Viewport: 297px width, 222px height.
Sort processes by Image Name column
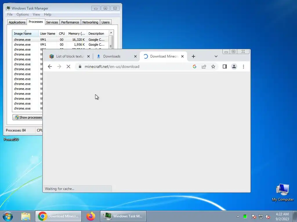click(26, 34)
